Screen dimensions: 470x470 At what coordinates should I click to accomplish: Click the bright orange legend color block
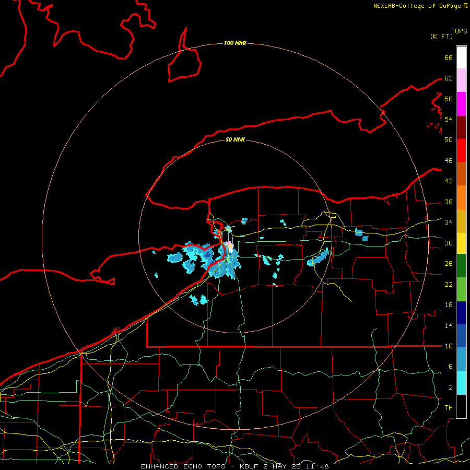pos(461,197)
